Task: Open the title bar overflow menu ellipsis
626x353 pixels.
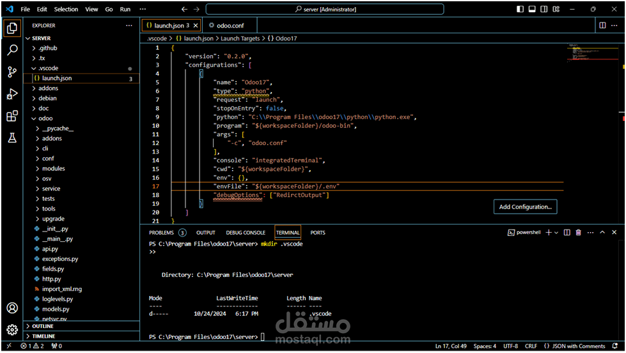Action: tap(143, 9)
